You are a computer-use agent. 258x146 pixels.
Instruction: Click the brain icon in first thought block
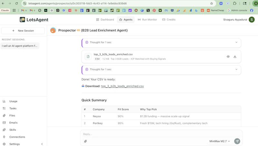click(87, 42)
